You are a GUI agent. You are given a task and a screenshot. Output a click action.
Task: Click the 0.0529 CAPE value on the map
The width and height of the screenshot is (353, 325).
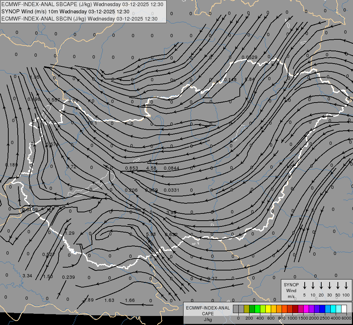pyautogui.click(x=250, y=57)
